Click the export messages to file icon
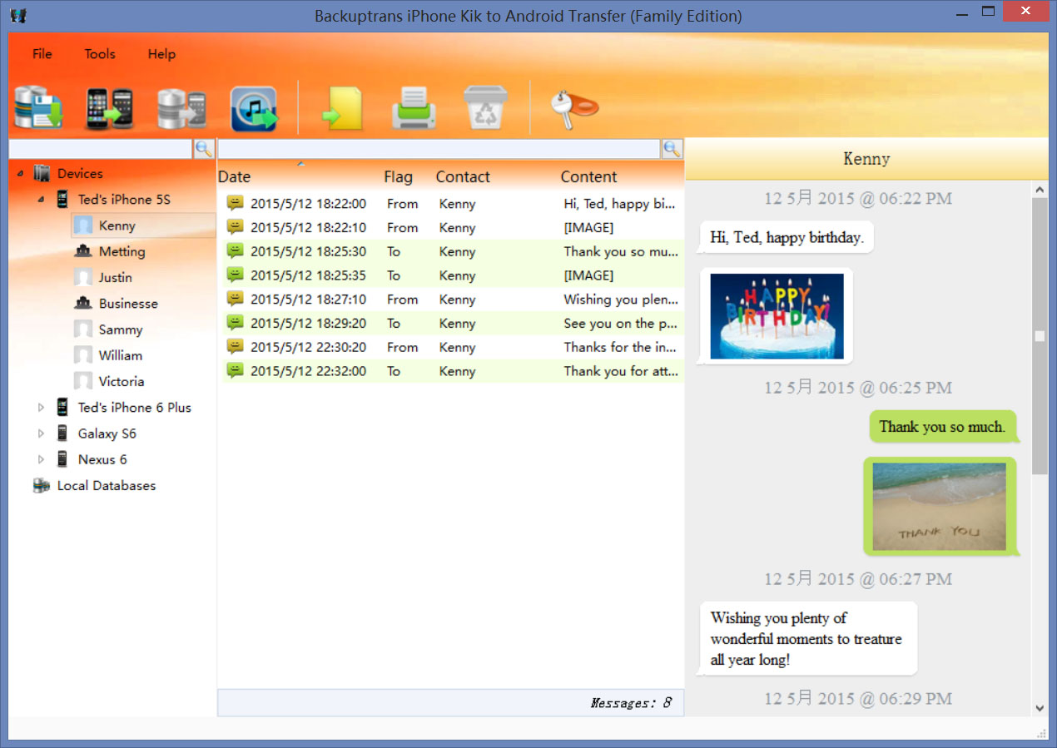 (x=343, y=109)
